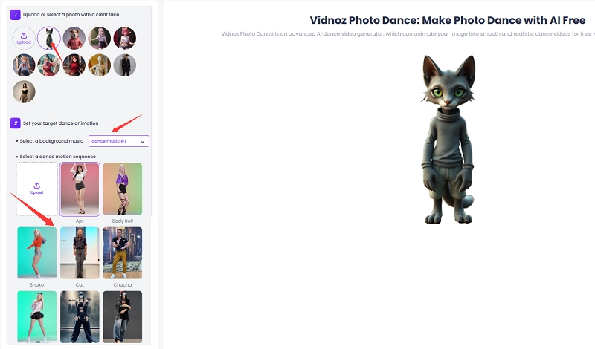Choose the man in black suit avatar
This screenshot has width=595, height=349.
click(124, 65)
